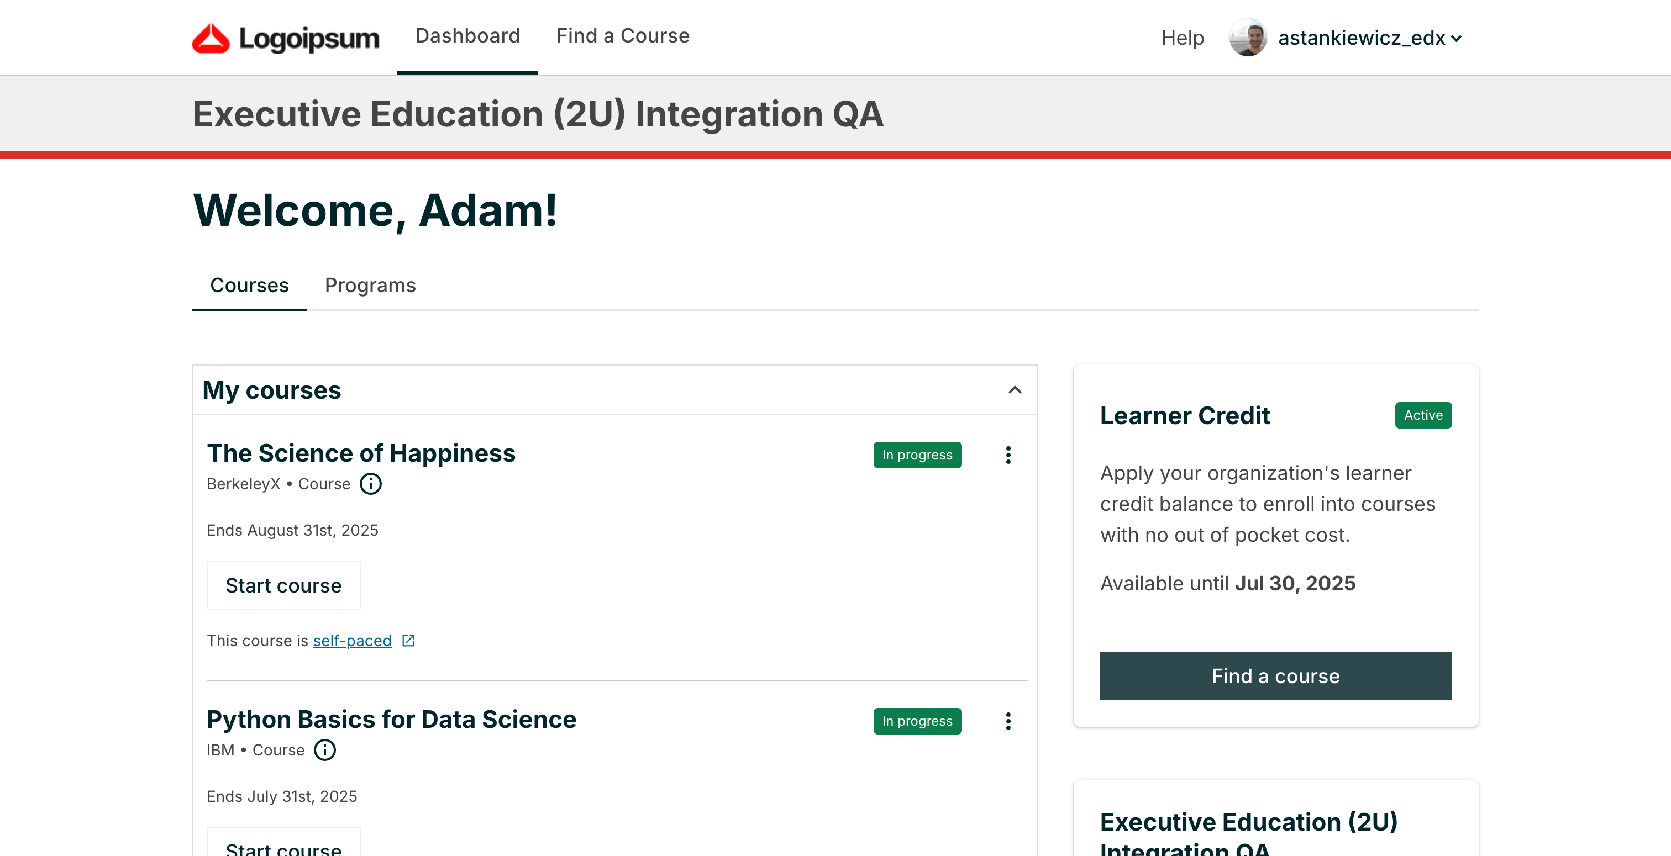Open info icon for The Science of Happiness
Screen dimensions: 1671x856
(370, 484)
